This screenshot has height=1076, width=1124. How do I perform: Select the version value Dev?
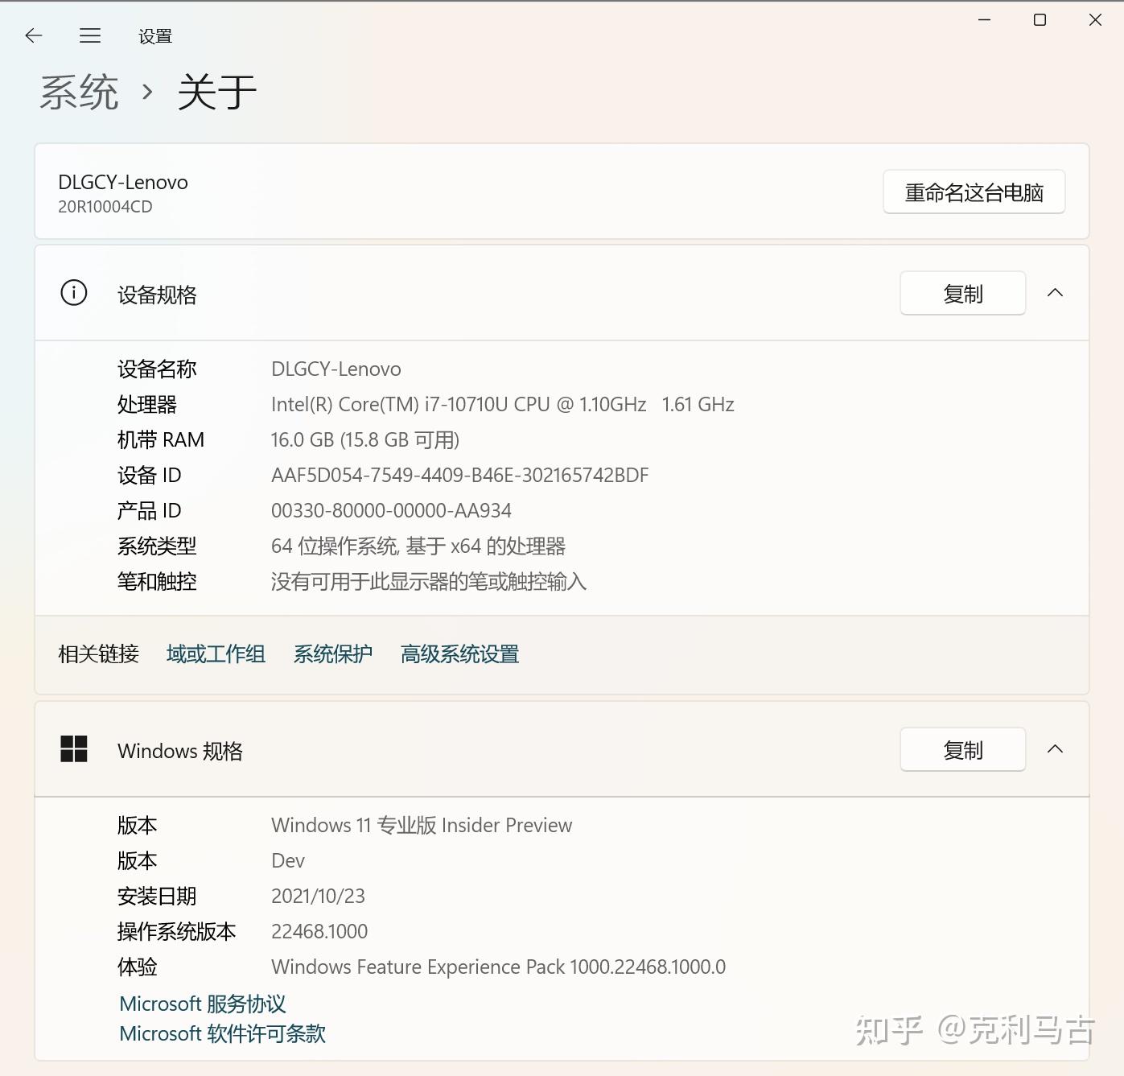tap(288, 861)
